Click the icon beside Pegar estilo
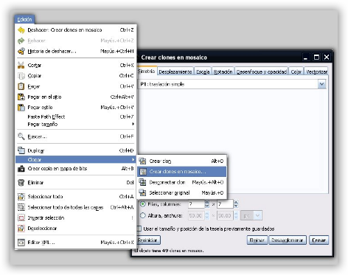The height and width of the screenshot is (275, 348). 21,108
